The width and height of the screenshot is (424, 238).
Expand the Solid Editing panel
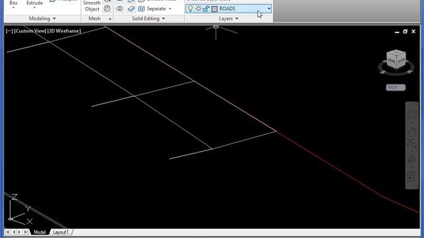pos(148,19)
